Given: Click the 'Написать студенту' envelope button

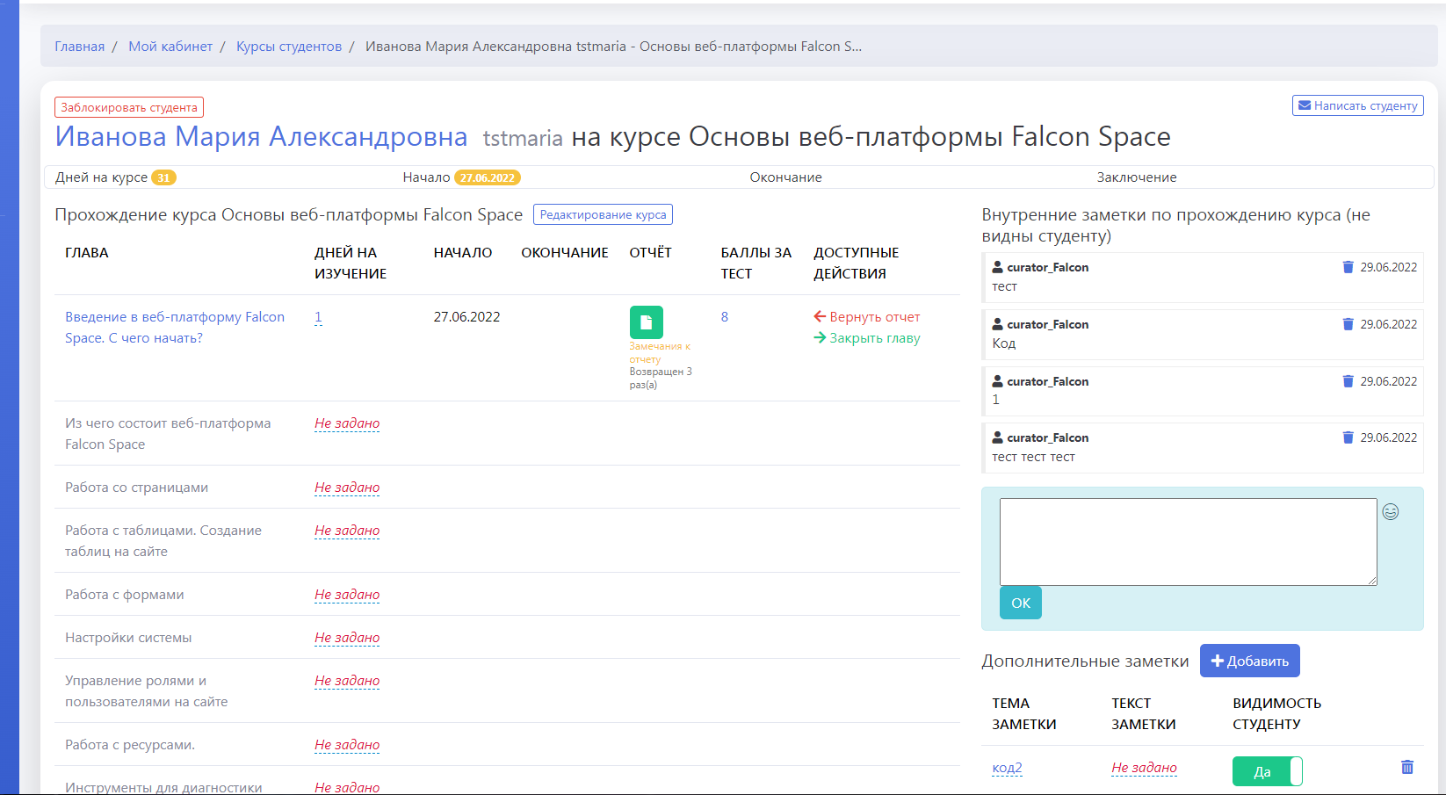Looking at the screenshot, I should click(1357, 105).
